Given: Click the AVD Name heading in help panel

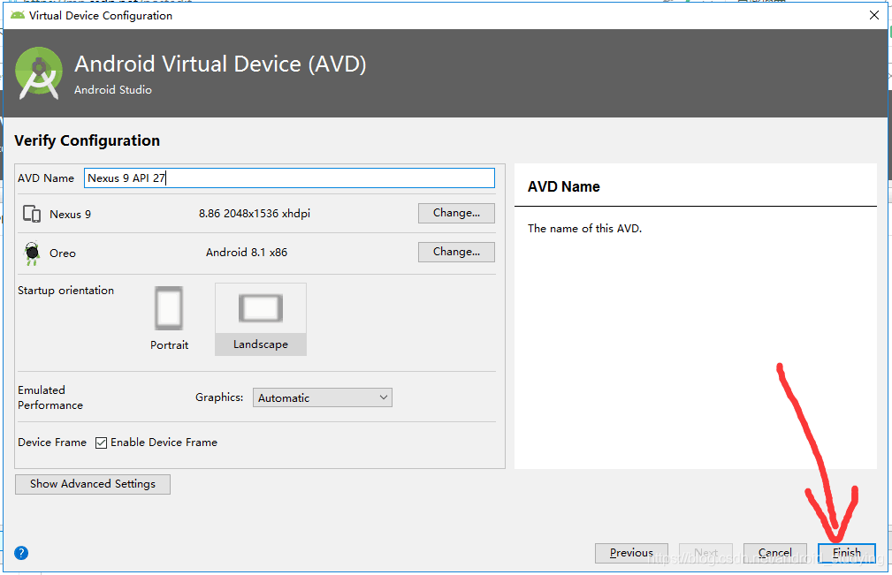Looking at the screenshot, I should [x=564, y=187].
